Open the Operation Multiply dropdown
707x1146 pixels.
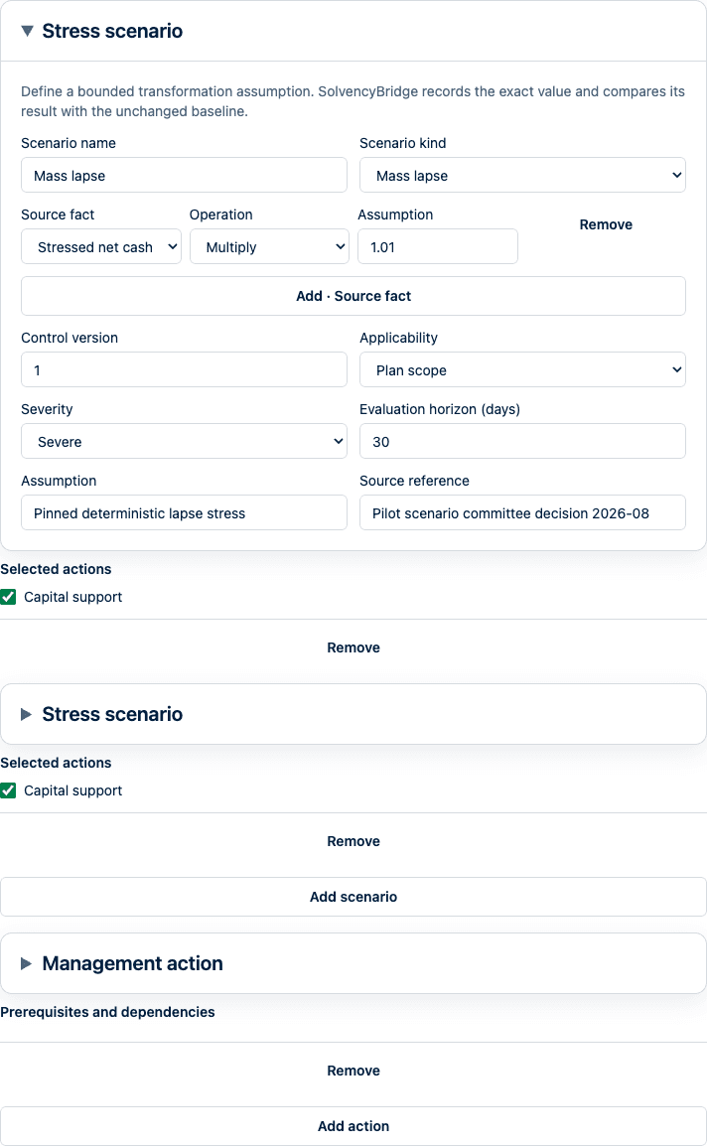click(269, 247)
